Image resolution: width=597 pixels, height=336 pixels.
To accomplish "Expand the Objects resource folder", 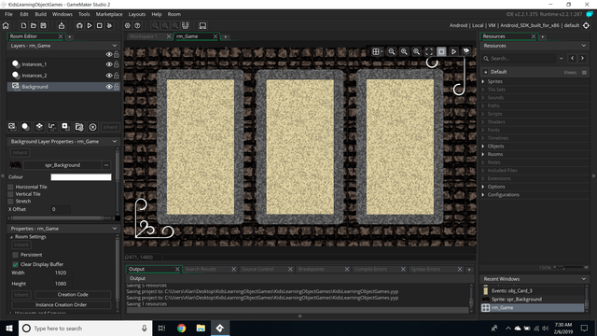I will pos(483,147).
